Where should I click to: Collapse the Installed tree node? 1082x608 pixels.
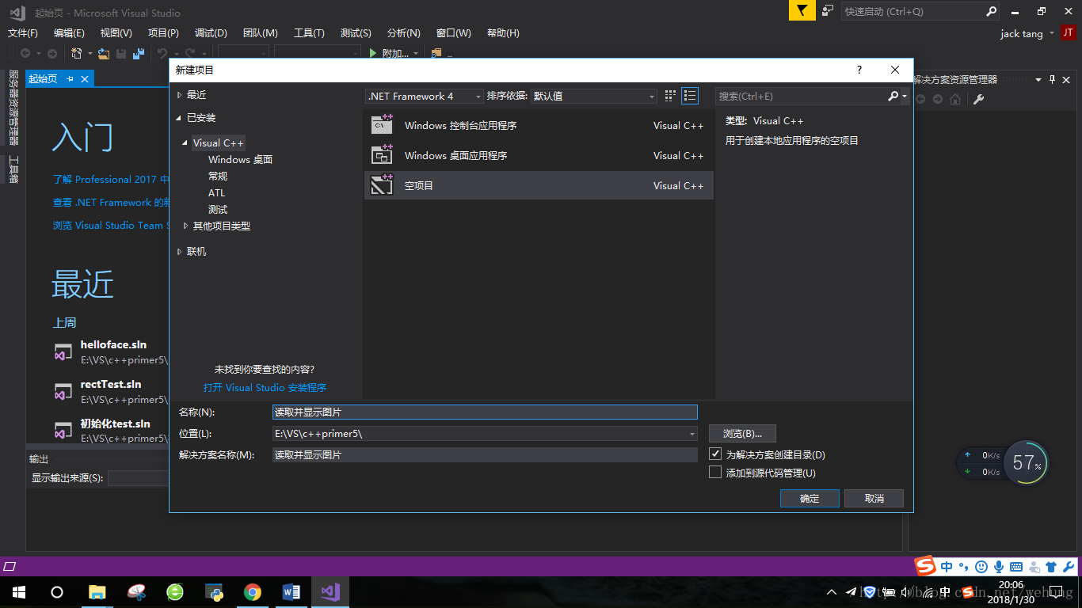(x=179, y=118)
